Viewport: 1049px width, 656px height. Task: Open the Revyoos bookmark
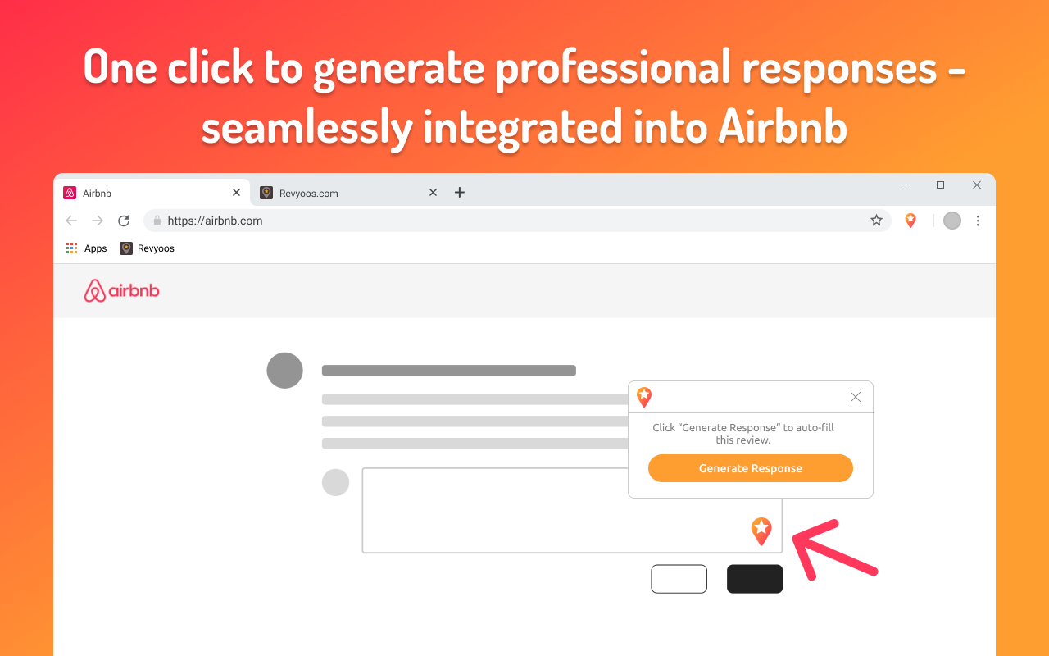148,248
